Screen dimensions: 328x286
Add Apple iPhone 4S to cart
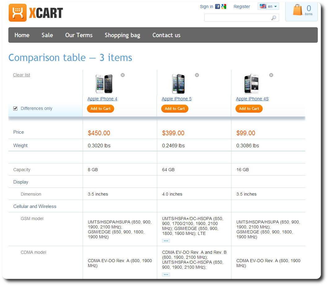coord(249,109)
